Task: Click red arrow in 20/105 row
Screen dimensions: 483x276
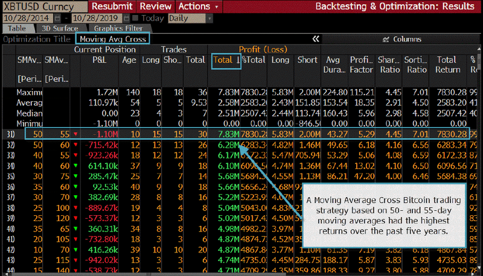Action: coord(74,239)
